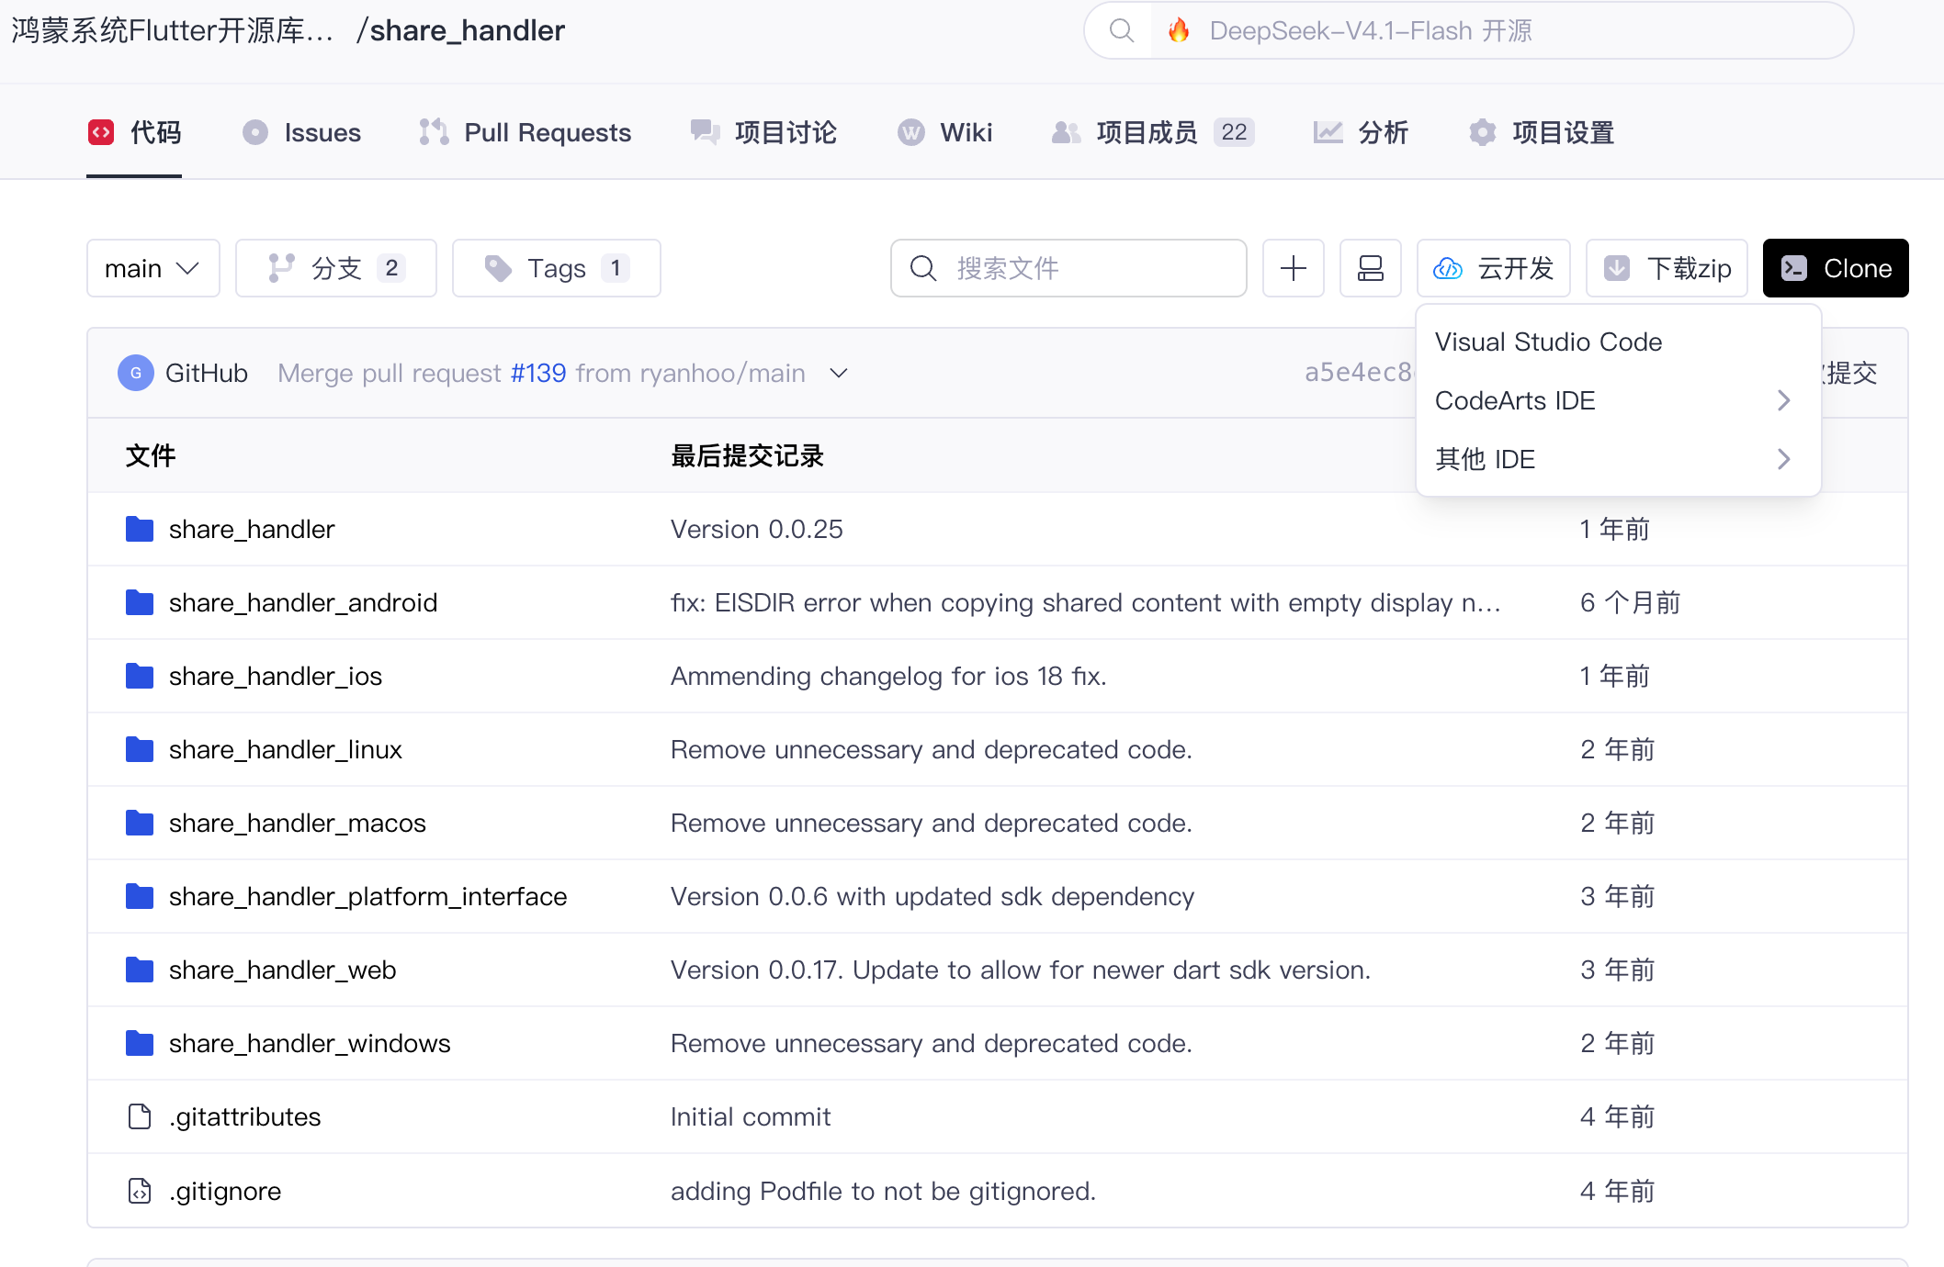Click the Tags 1 button

point(557,268)
